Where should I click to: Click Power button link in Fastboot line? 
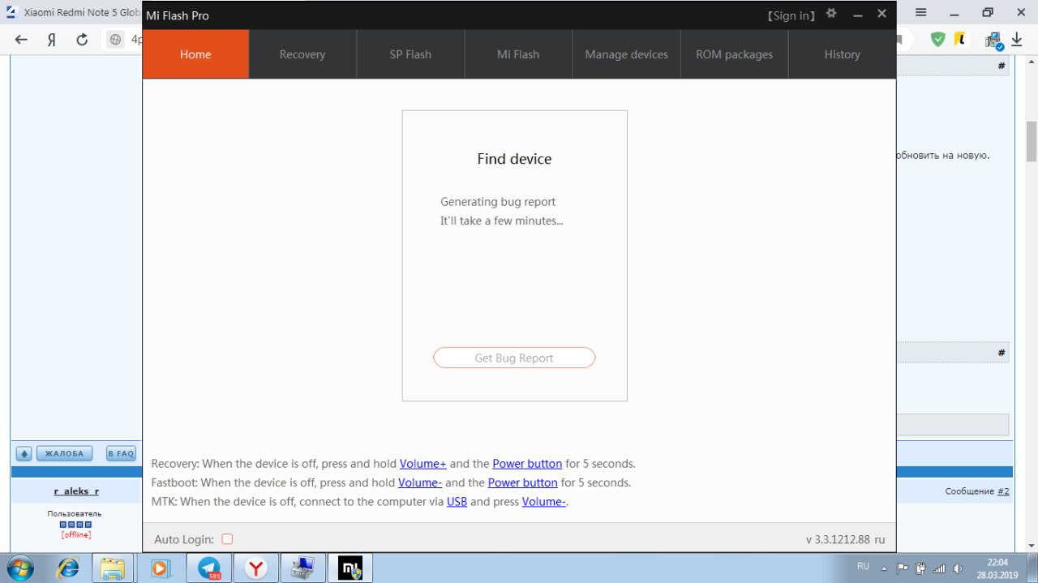(522, 482)
